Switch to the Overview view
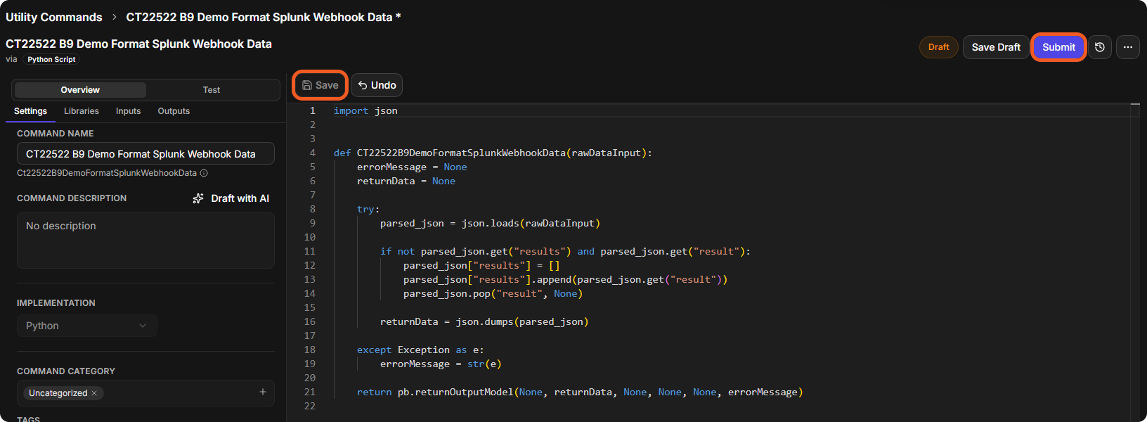Screen dimensions: 1147x422 click(80, 90)
